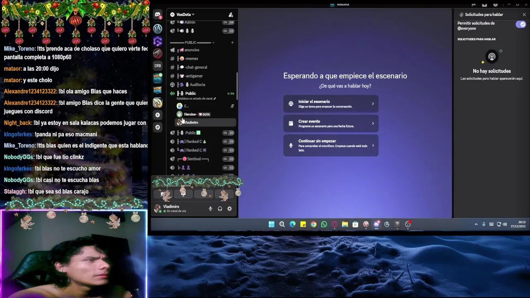Open Google Chrome from taskbar

tap(313, 224)
